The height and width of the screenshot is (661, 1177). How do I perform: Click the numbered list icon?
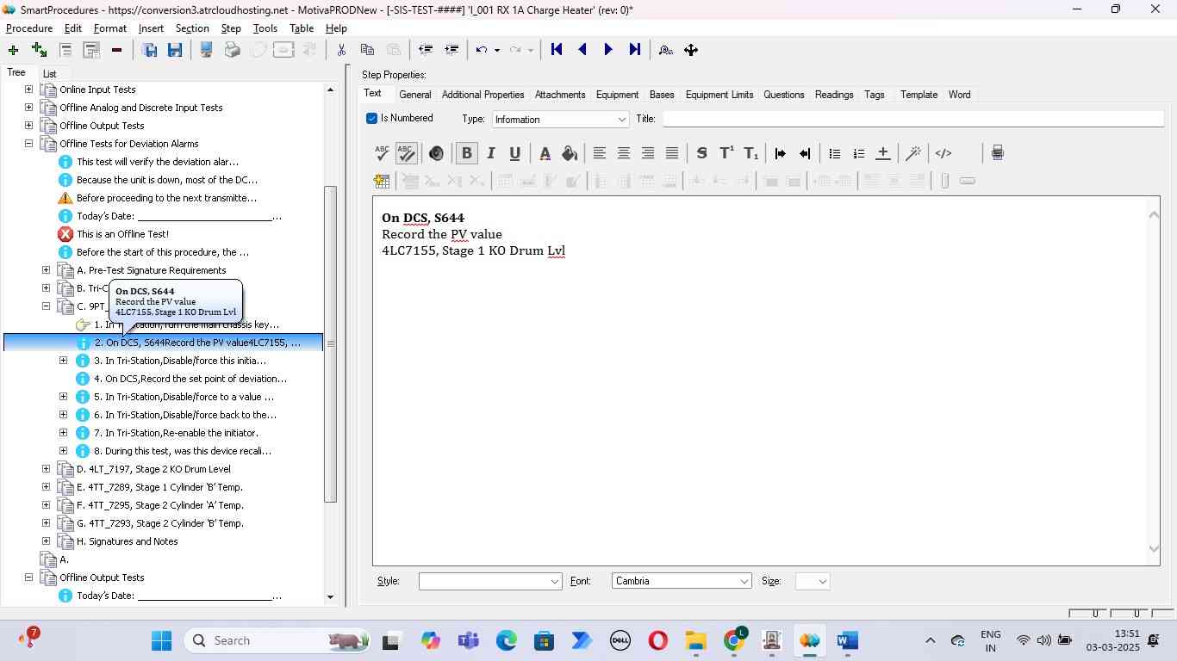click(858, 153)
